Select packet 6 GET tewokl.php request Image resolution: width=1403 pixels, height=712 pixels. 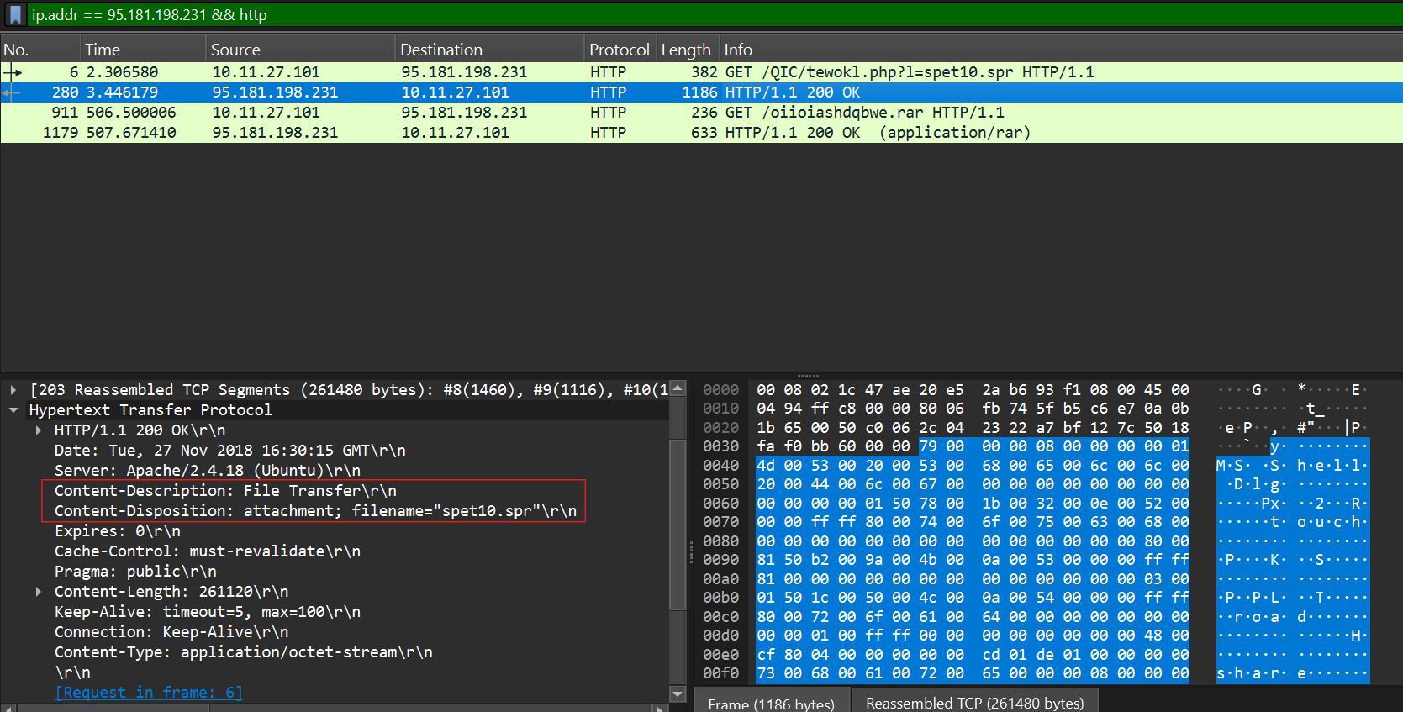pos(701,72)
